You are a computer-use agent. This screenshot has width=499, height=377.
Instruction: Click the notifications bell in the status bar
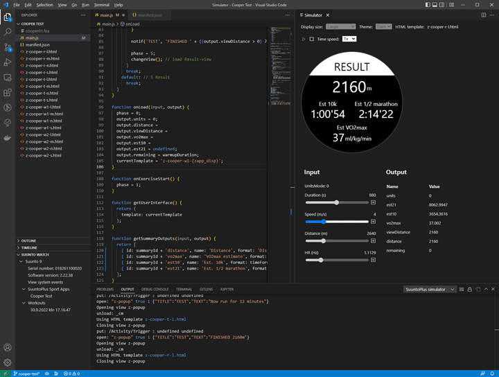tap(492, 374)
